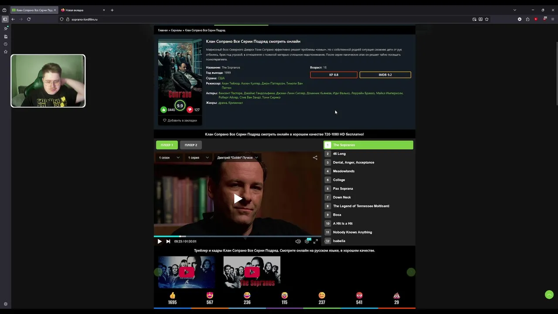558x314 pixels.
Task: Click the small play icon in player controls
Action: 160,241
